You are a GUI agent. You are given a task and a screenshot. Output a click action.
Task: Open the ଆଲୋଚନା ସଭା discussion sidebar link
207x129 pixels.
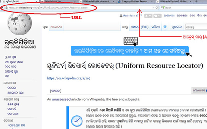16,93
